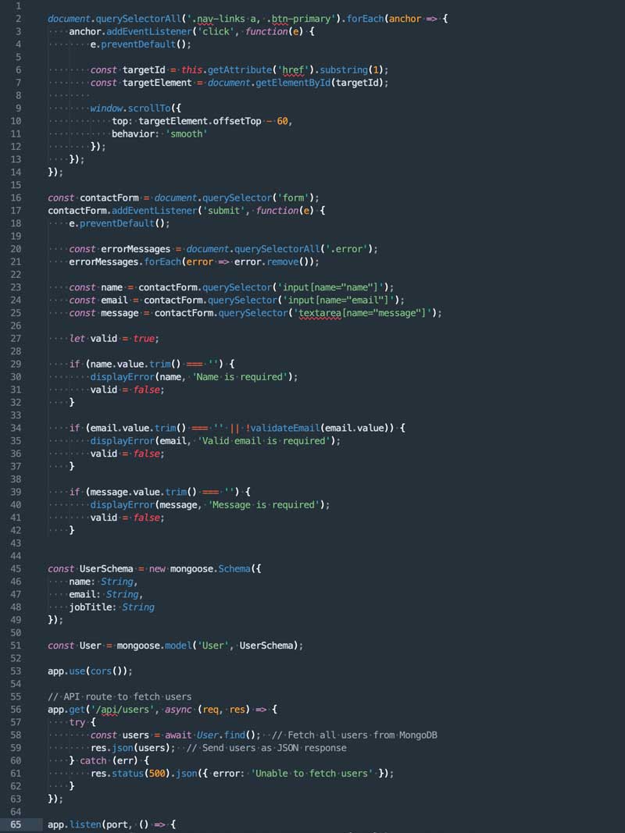Image resolution: width=625 pixels, height=833 pixels.
Task: Click line number 45 in the gutter
Action: click(16, 568)
